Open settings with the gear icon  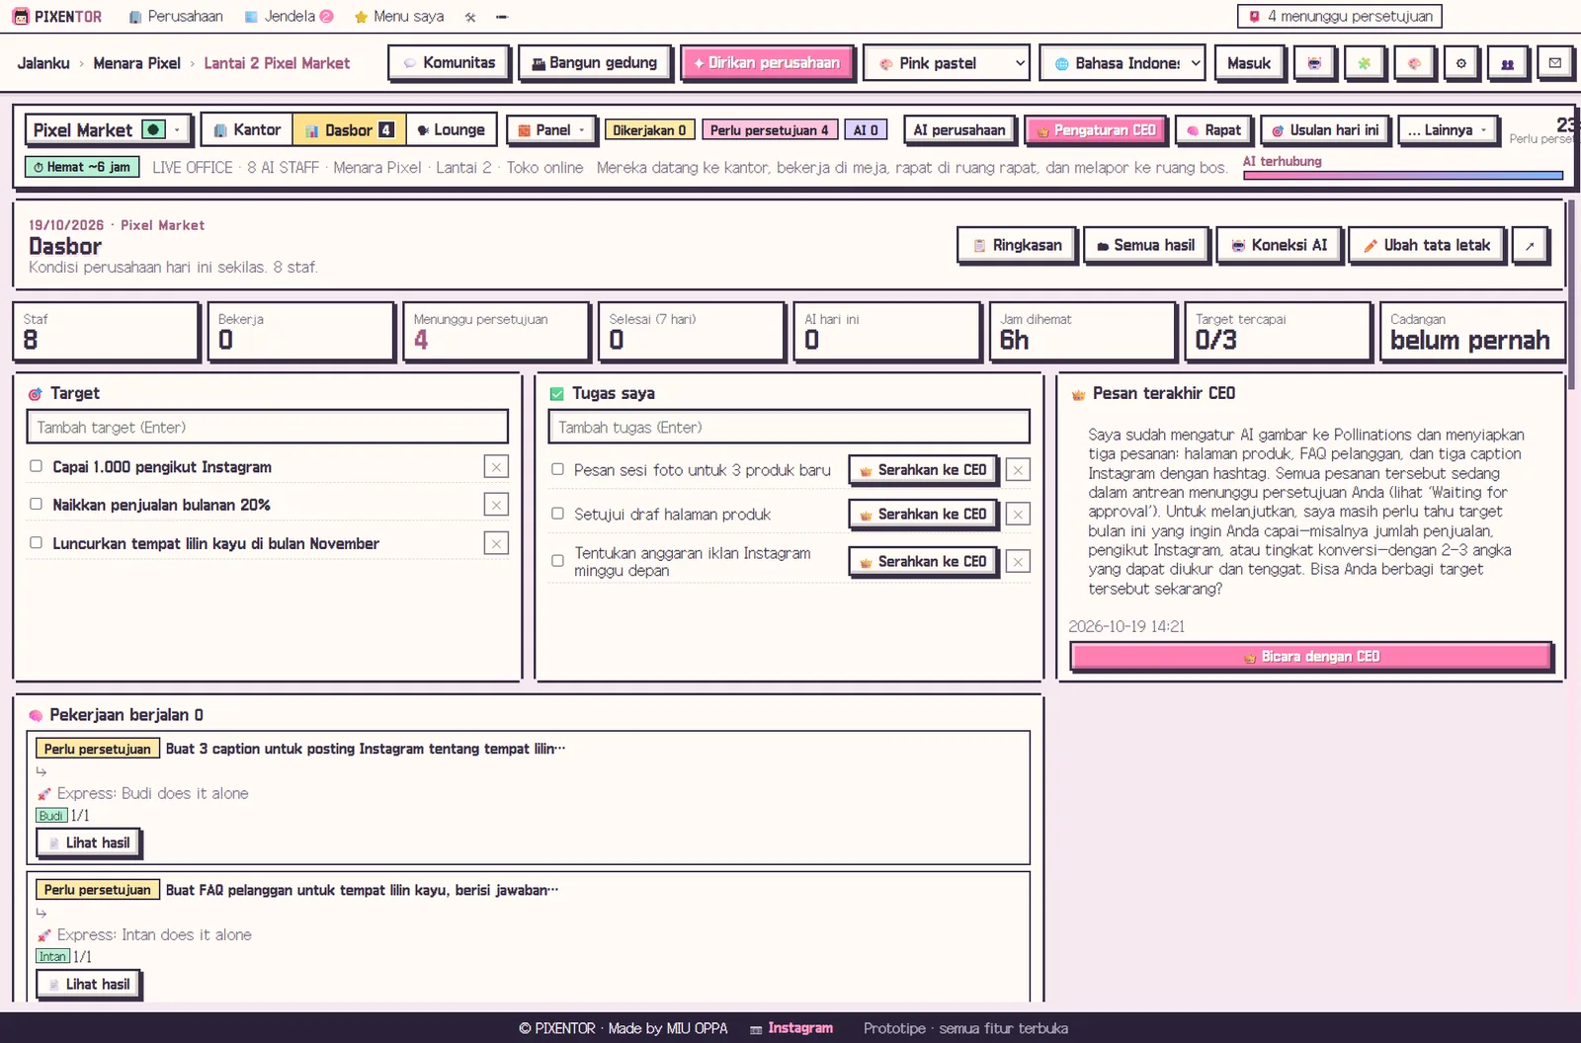coord(1461,63)
